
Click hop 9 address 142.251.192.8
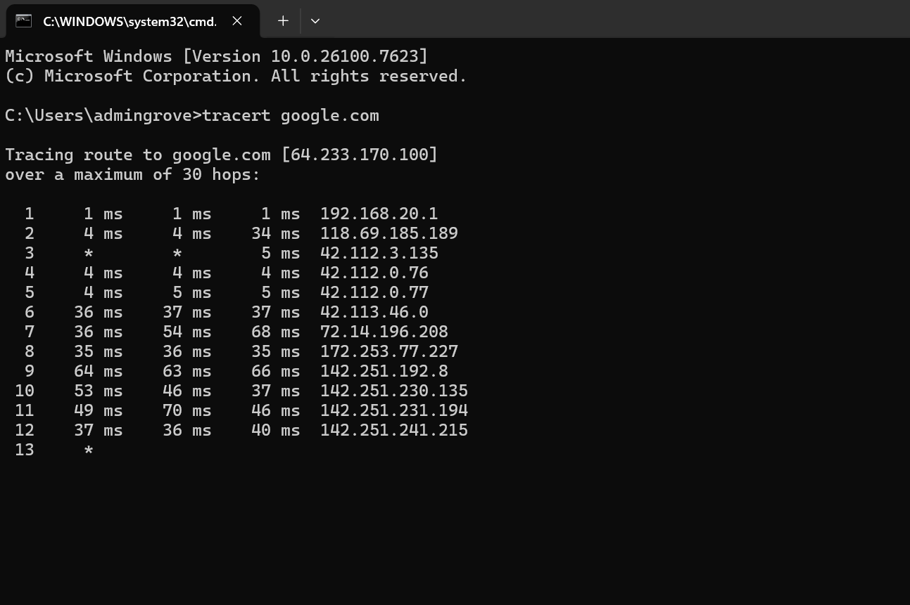point(384,371)
